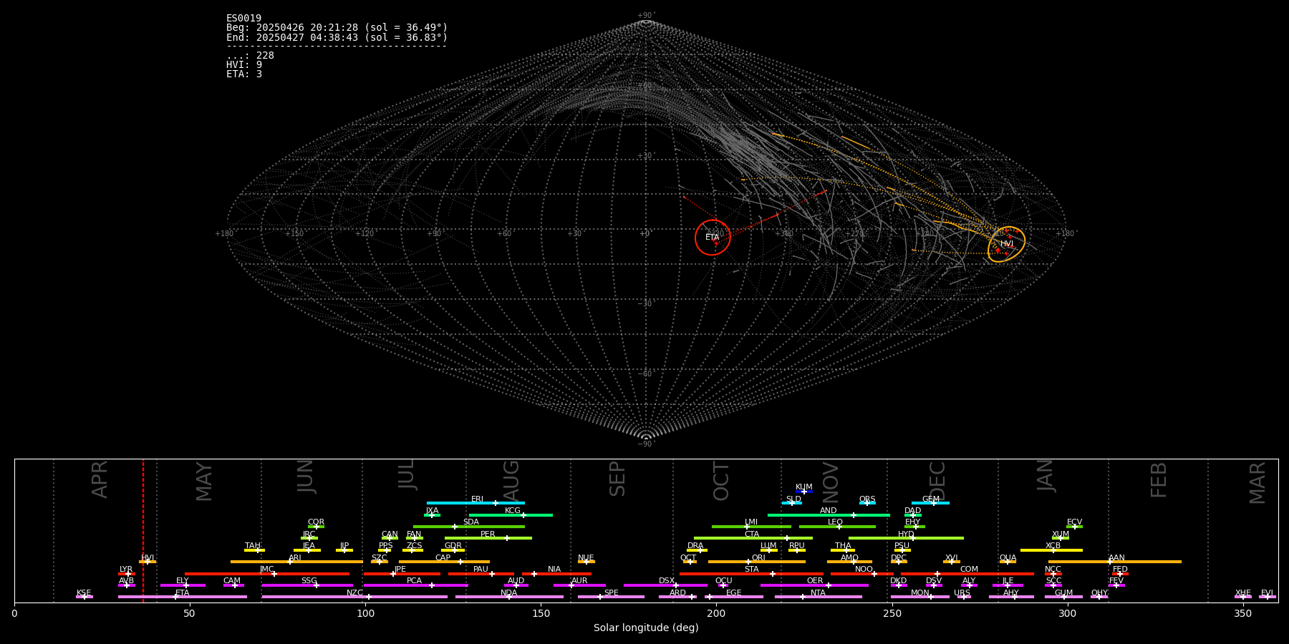Click the XHE shower label
1289x644 pixels.
(1243, 593)
